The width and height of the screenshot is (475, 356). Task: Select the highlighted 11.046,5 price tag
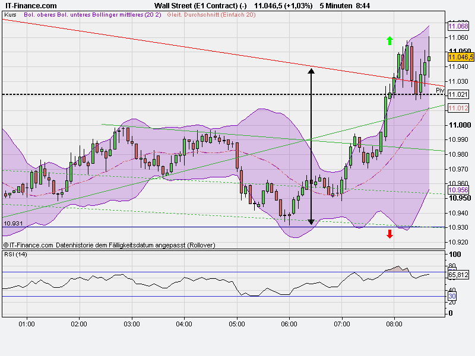[459, 58]
